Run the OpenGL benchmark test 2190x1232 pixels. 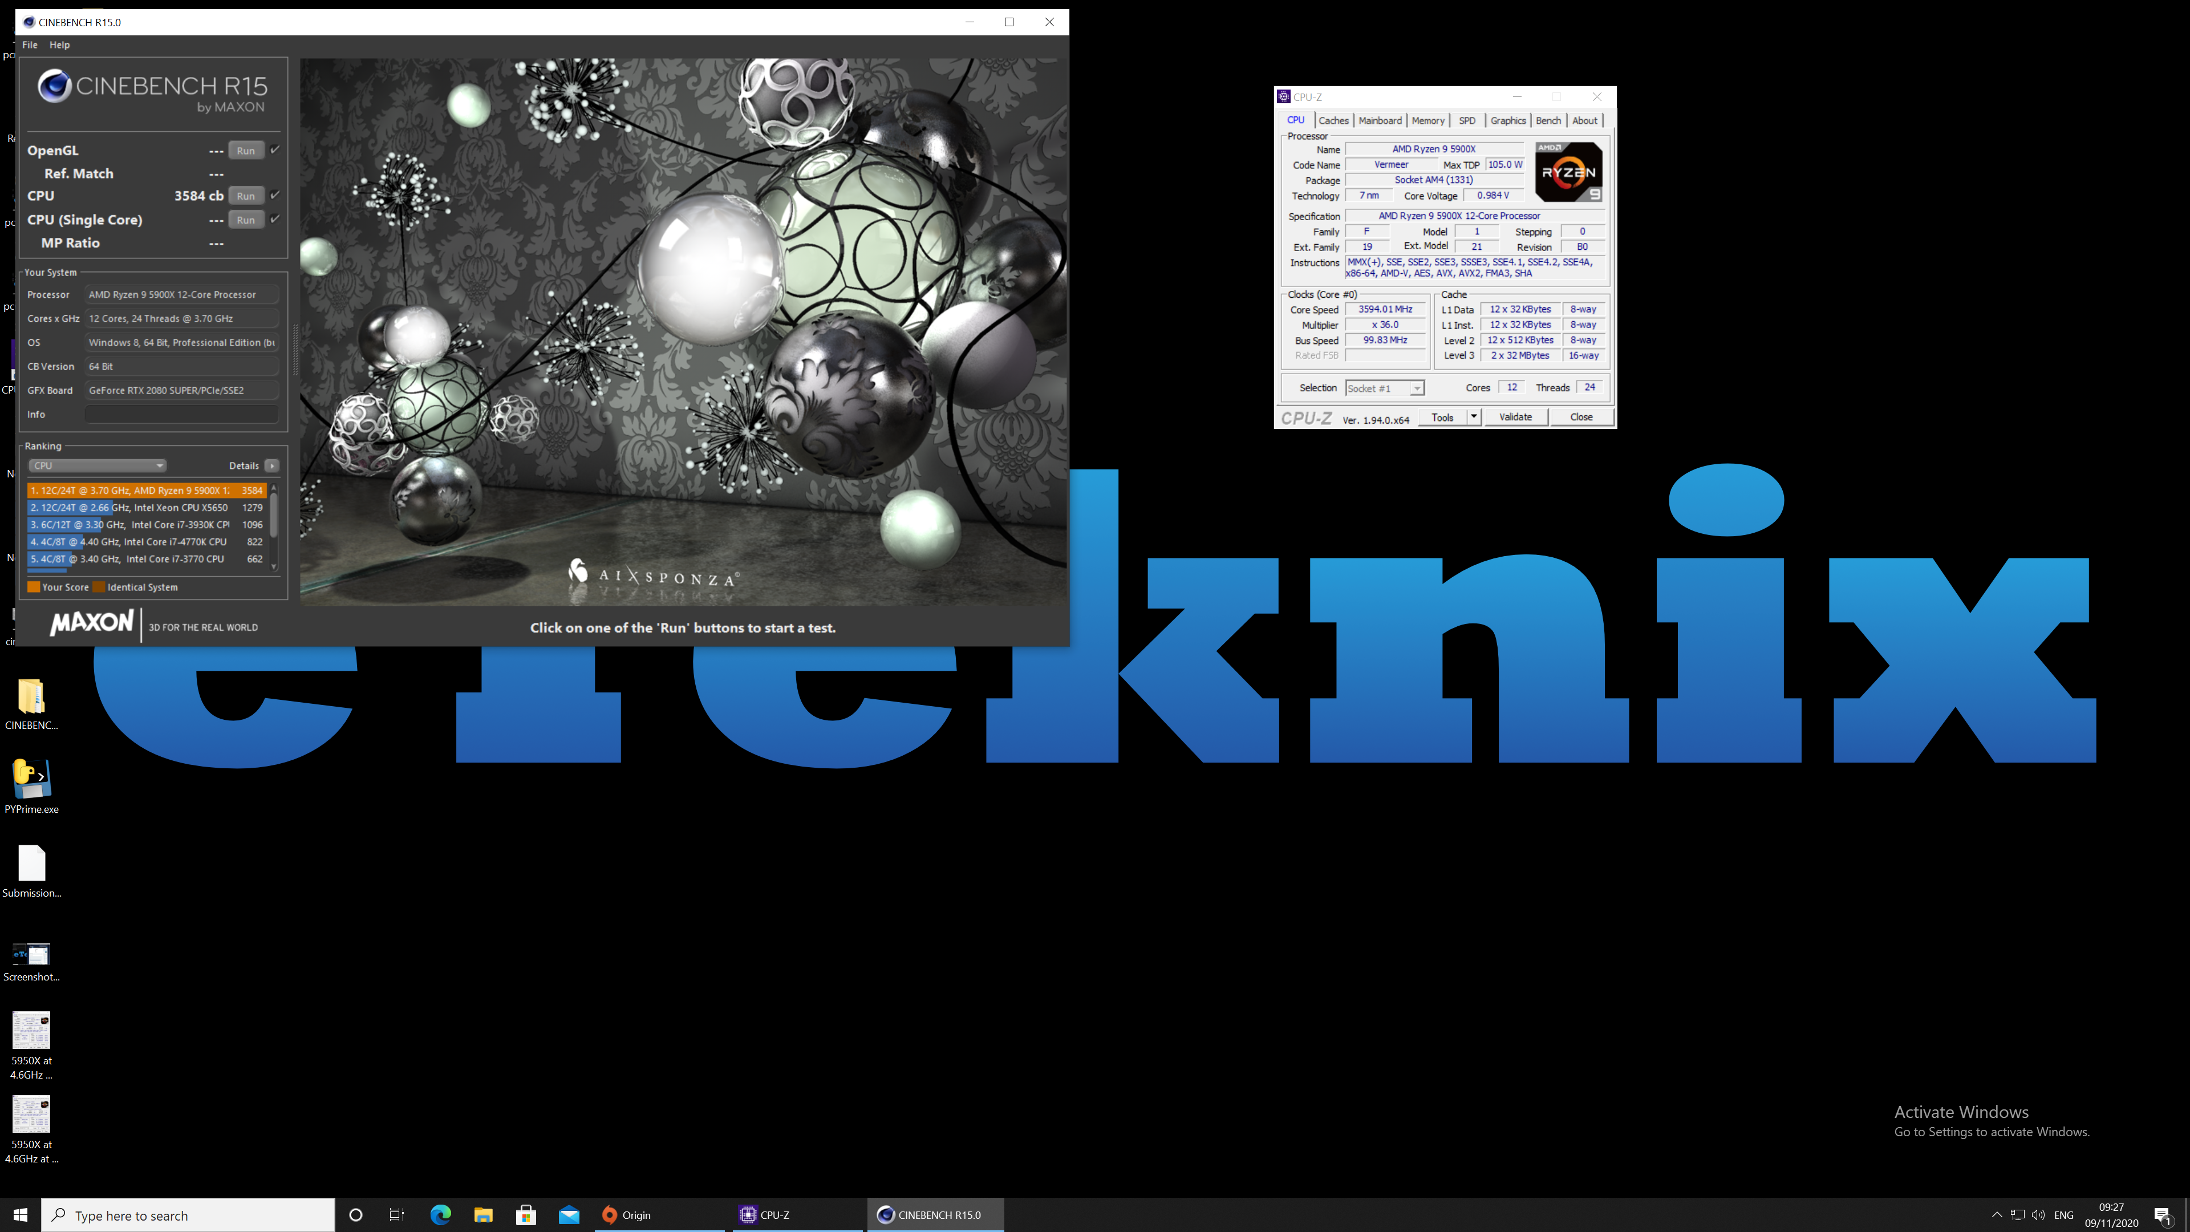pyautogui.click(x=246, y=151)
